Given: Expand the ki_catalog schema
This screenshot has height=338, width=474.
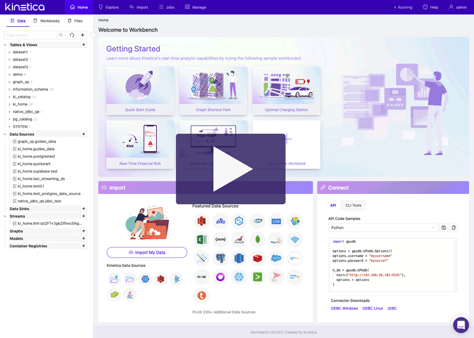Looking at the screenshot, I should pos(9,97).
